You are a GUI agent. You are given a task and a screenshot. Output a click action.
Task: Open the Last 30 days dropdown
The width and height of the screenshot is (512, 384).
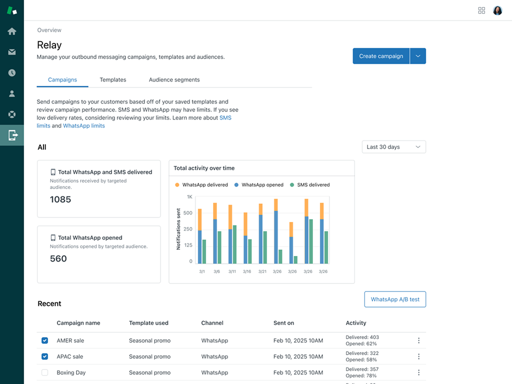pos(394,147)
